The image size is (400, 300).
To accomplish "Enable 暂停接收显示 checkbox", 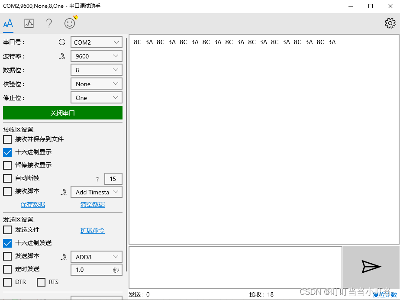I will click(x=7, y=165).
